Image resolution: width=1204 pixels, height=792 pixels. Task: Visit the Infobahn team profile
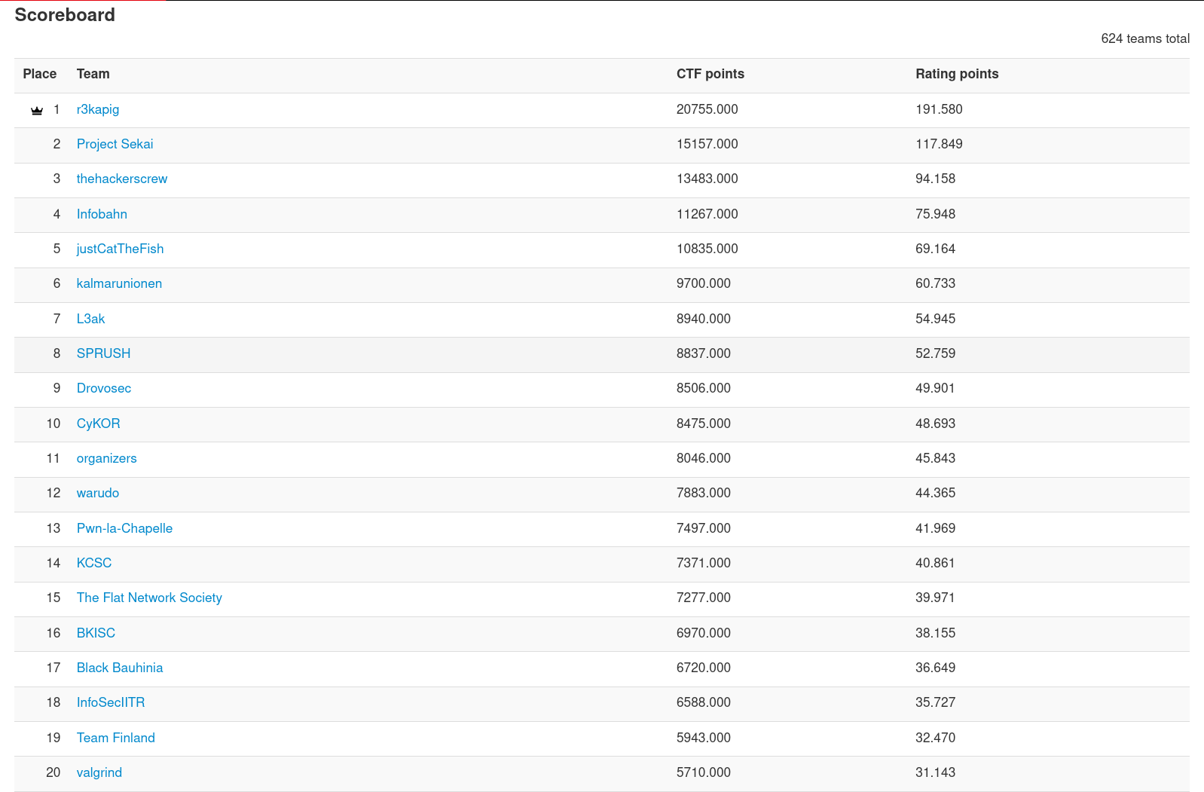(x=102, y=214)
